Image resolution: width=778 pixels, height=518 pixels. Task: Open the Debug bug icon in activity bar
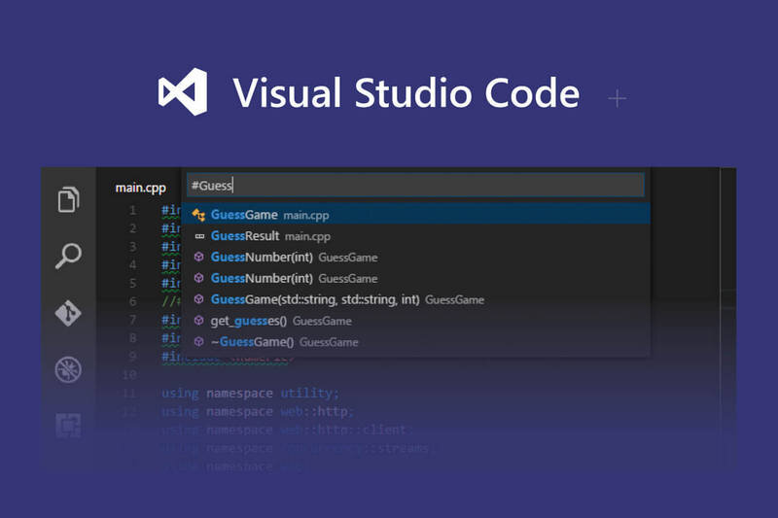pyautogui.click(x=68, y=369)
